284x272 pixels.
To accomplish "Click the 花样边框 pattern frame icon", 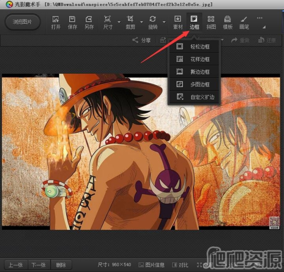I will [x=180, y=59].
